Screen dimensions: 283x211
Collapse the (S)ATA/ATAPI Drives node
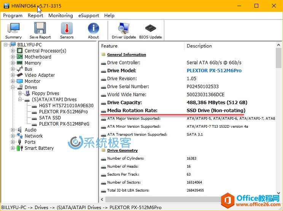tap(20, 99)
